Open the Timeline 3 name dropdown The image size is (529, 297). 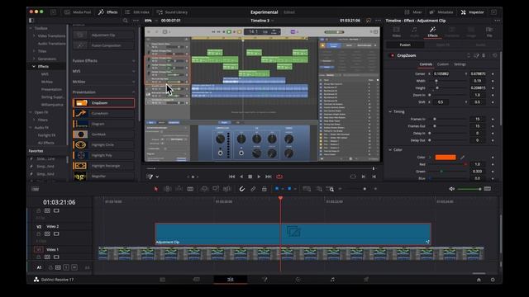[273, 21]
